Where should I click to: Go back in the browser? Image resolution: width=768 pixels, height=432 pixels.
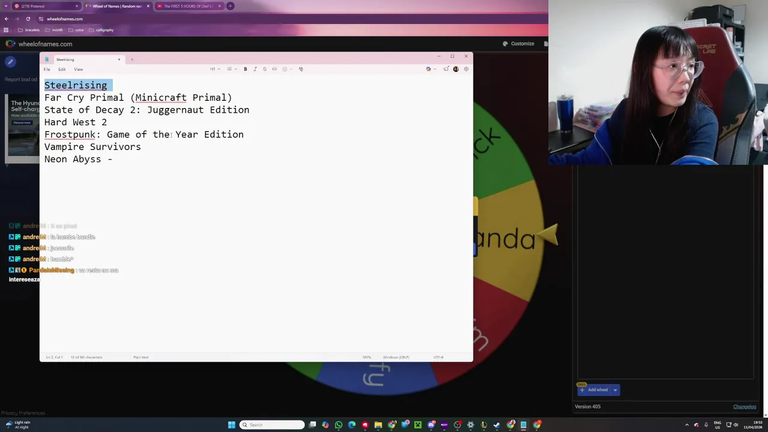tap(7, 19)
